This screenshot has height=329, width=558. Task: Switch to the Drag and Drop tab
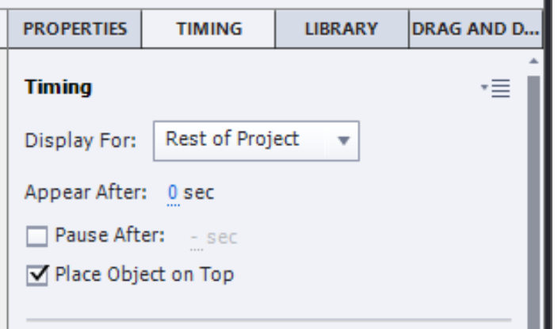475,29
